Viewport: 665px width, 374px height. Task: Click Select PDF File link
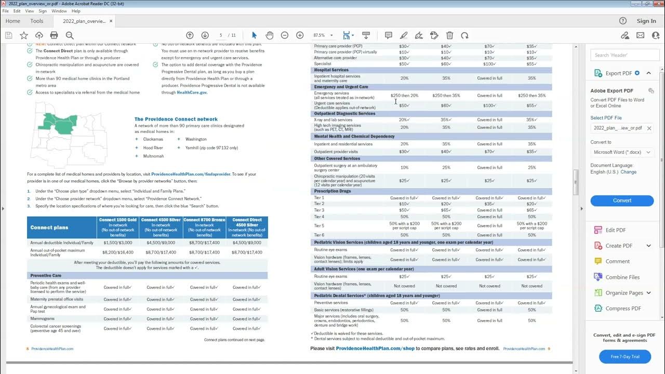[x=606, y=118]
